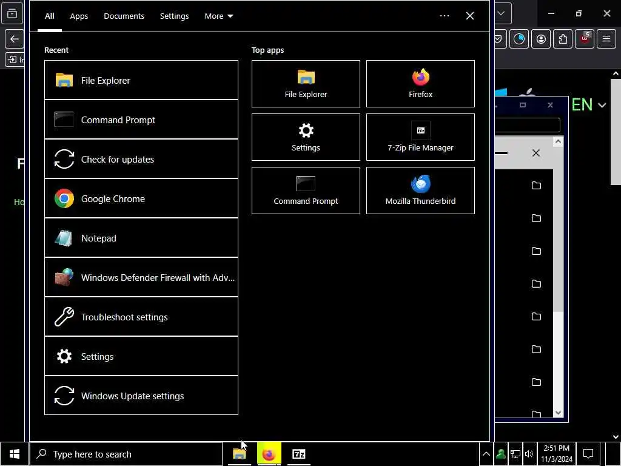Image resolution: width=621 pixels, height=466 pixels.
Task: Open the Command Prompt tile in Top apps
Action: click(x=306, y=191)
